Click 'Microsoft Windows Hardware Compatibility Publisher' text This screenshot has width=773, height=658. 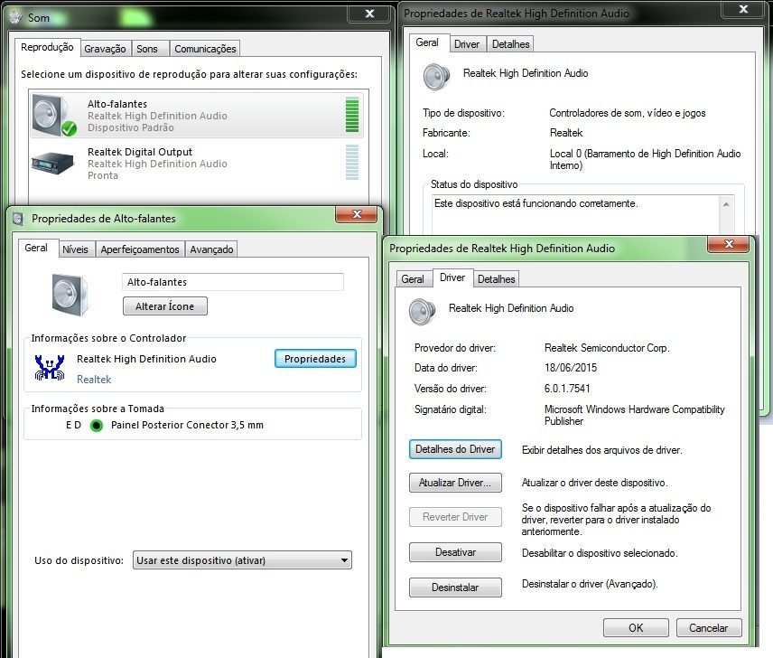(x=635, y=415)
